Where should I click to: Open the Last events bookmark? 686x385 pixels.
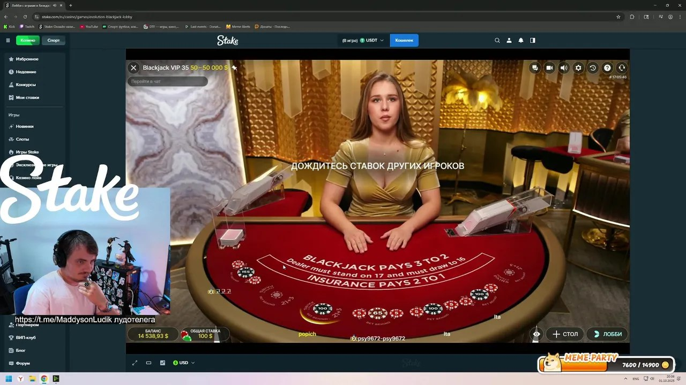pos(203,26)
